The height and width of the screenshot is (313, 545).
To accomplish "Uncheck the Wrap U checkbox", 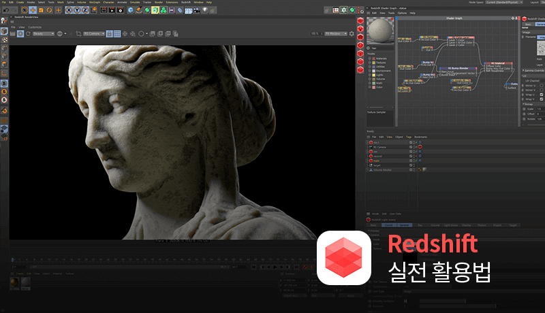I will [x=541, y=95].
